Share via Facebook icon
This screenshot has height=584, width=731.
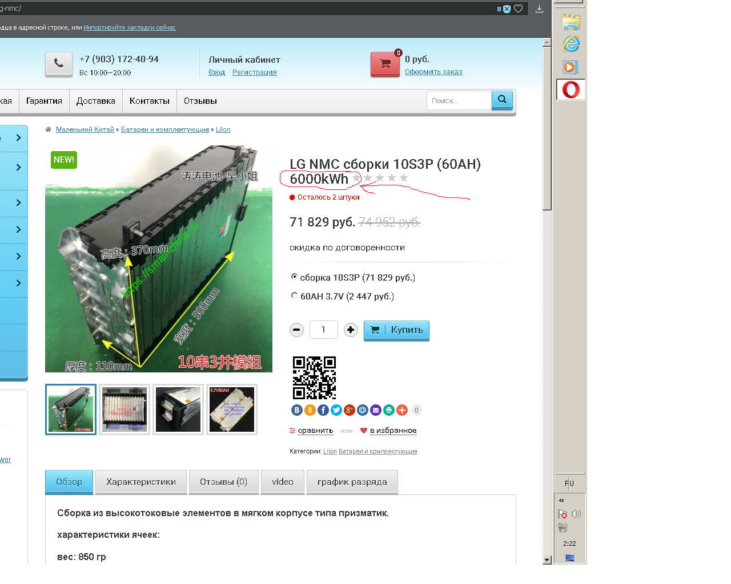(323, 410)
